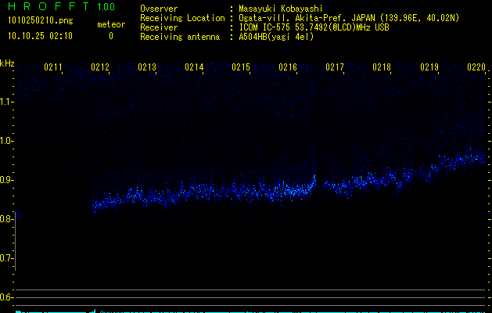The image size is (492, 313).
Task: Click the date stamp 10.10.25 02:10
Action: [40, 36]
